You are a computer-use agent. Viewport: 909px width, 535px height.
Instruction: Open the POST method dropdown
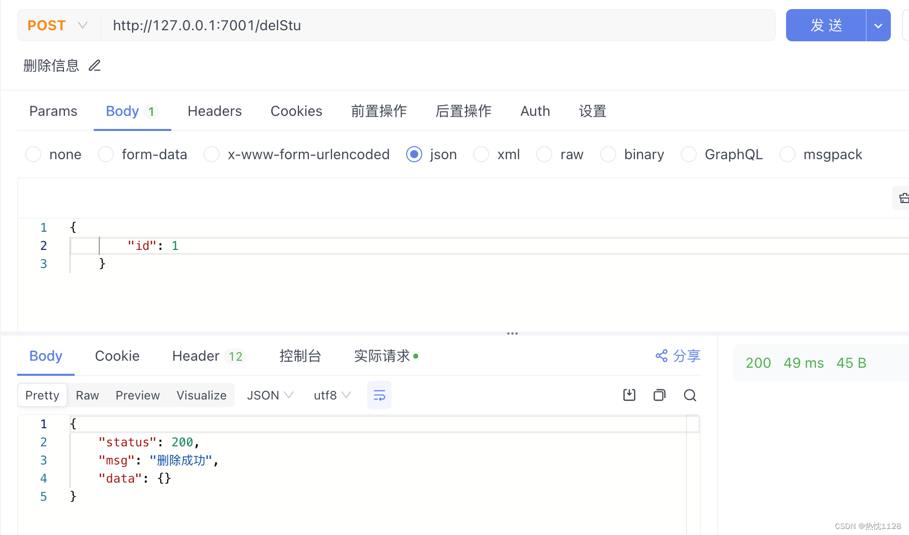(58, 25)
